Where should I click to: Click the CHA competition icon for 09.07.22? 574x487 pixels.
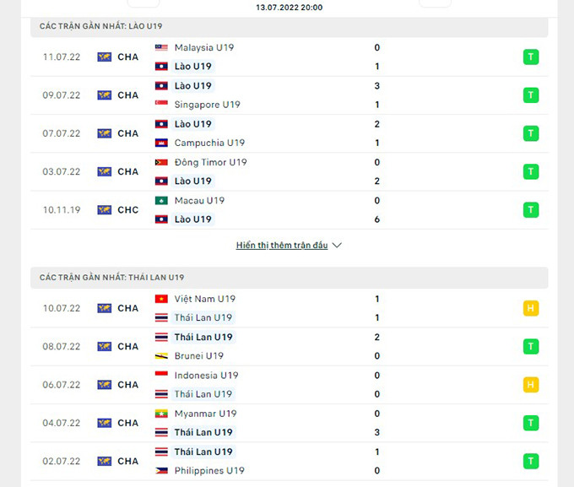pyautogui.click(x=105, y=95)
